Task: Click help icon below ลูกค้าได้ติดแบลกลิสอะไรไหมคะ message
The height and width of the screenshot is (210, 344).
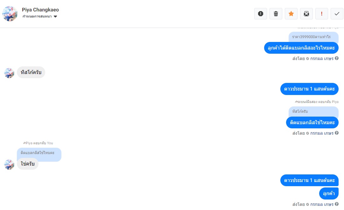Action: (x=337, y=58)
